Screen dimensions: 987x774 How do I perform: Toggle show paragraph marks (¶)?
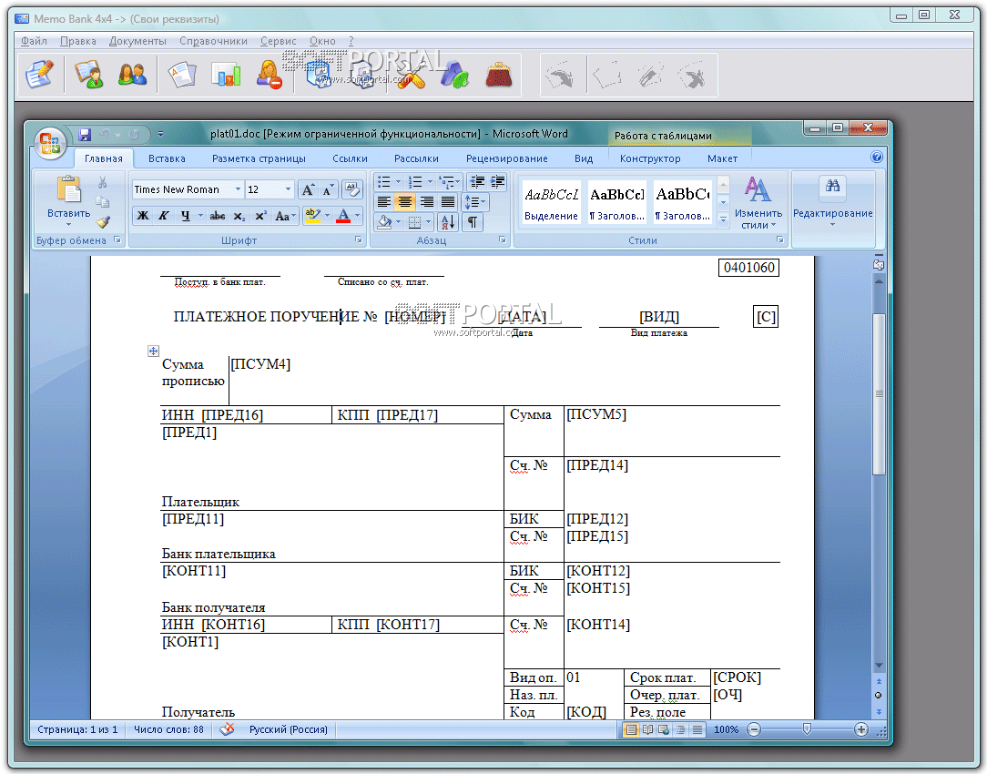point(472,221)
